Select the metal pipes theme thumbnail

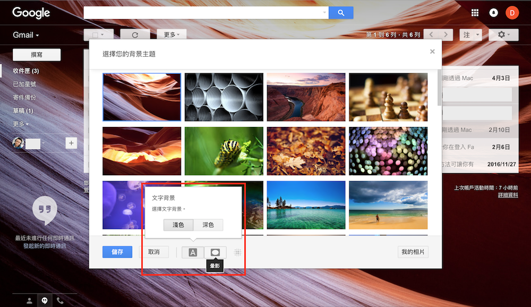click(224, 97)
